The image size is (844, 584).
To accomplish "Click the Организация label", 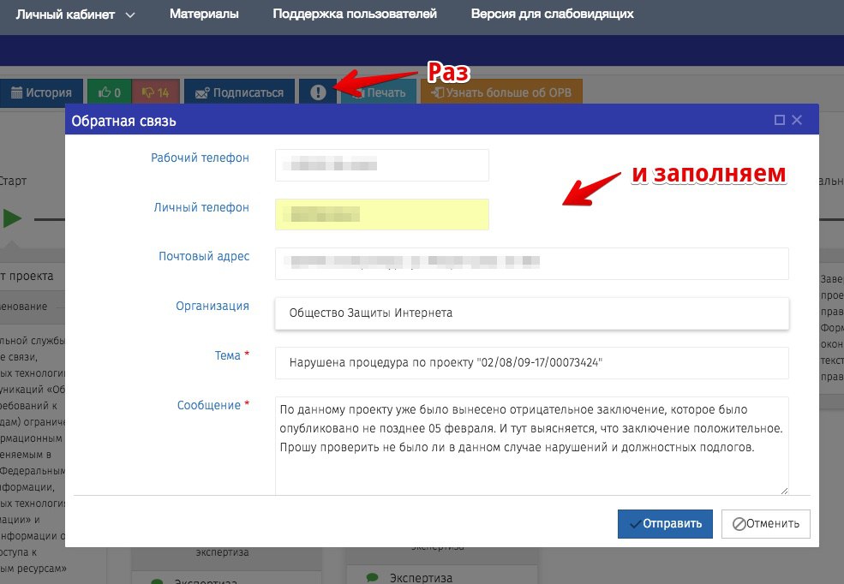I will (212, 306).
